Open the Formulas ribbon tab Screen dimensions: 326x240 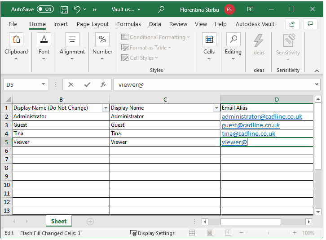pos(129,24)
